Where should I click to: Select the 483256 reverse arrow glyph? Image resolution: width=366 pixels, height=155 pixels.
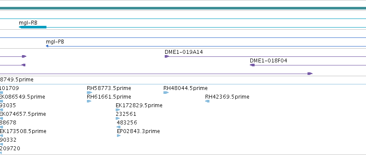(119, 127)
